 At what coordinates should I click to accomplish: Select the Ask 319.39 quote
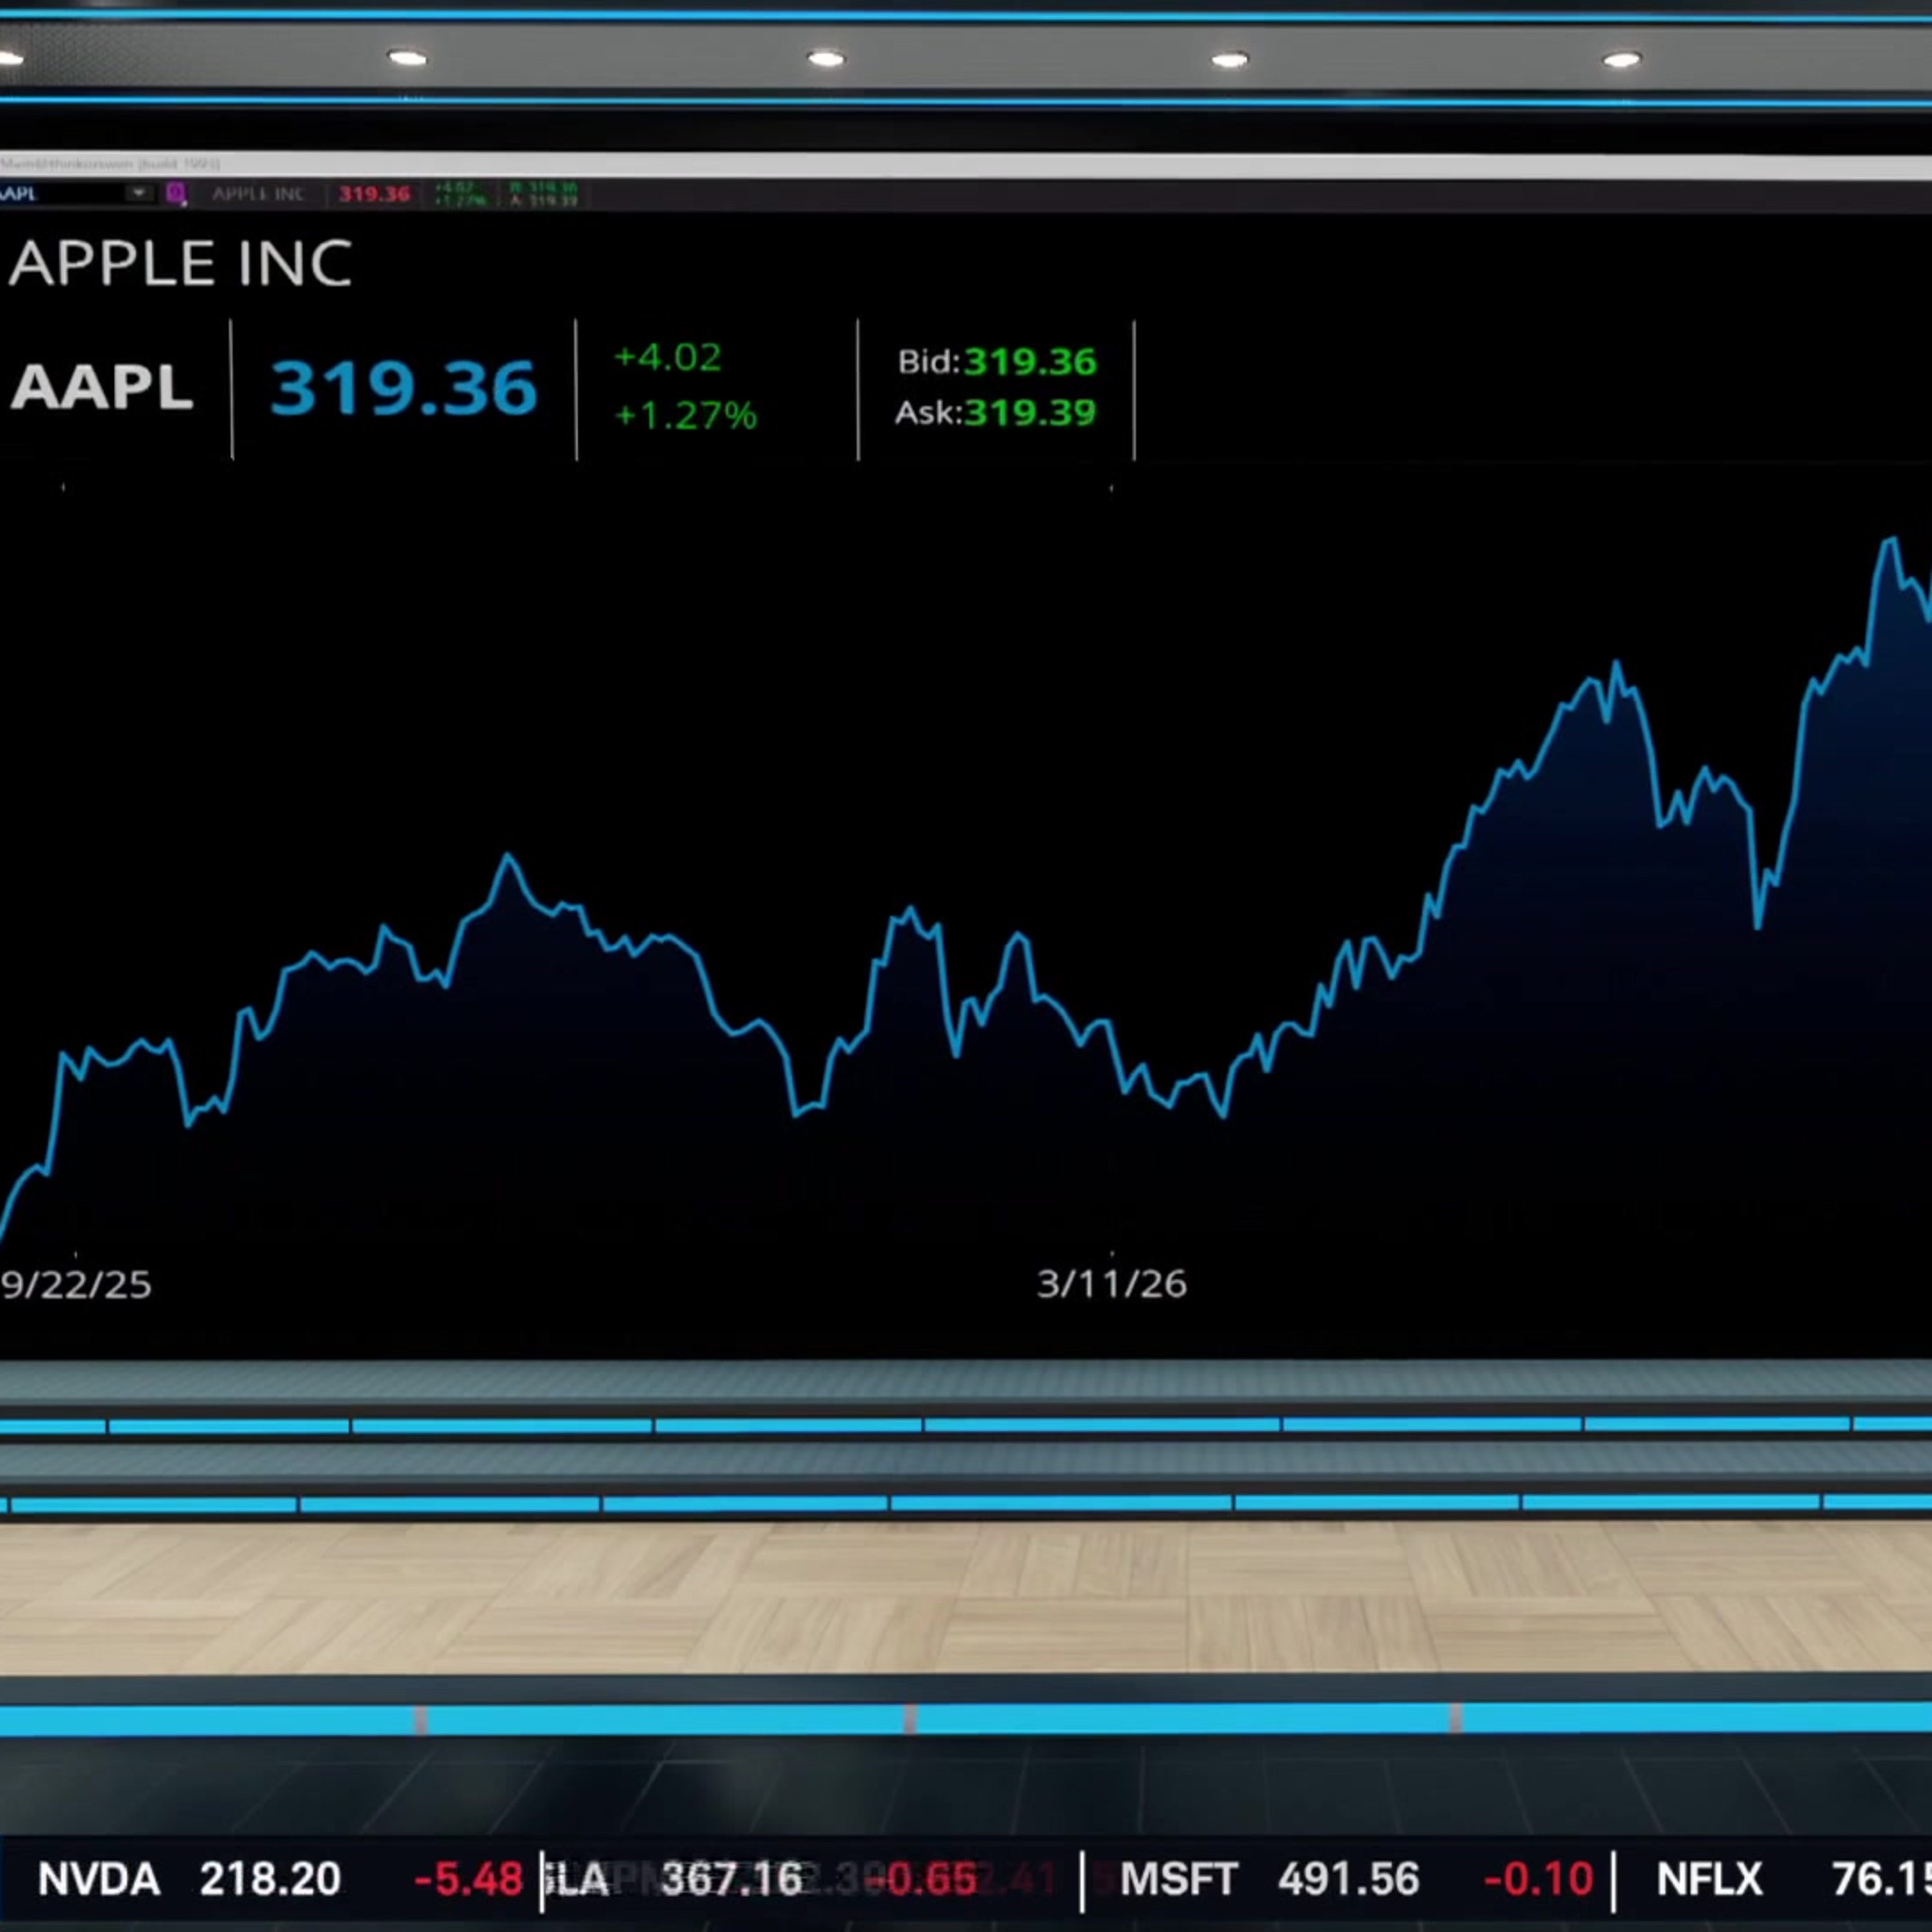point(995,413)
